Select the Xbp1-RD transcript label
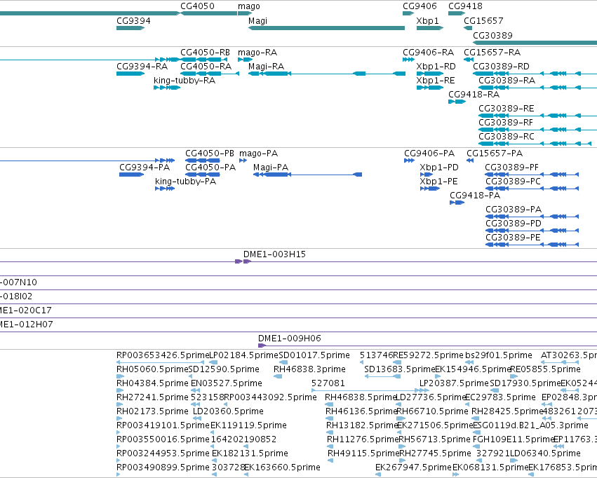597x478 pixels. [436, 66]
